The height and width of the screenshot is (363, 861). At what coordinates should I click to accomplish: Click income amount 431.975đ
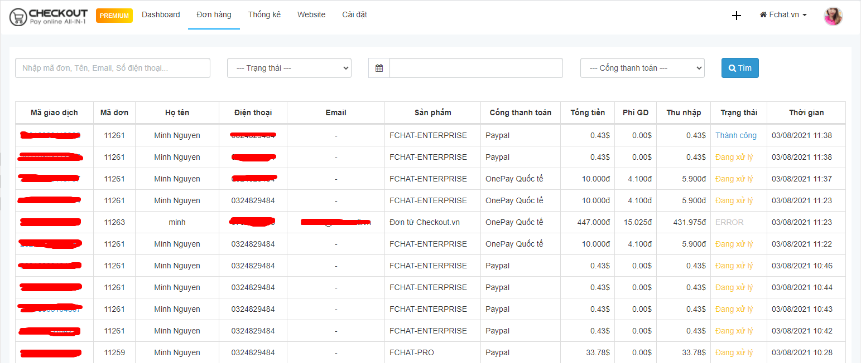(690, 222)
